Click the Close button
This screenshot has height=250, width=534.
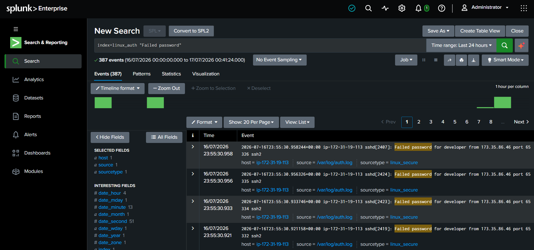pyautogui.click(x=517, y=31)
